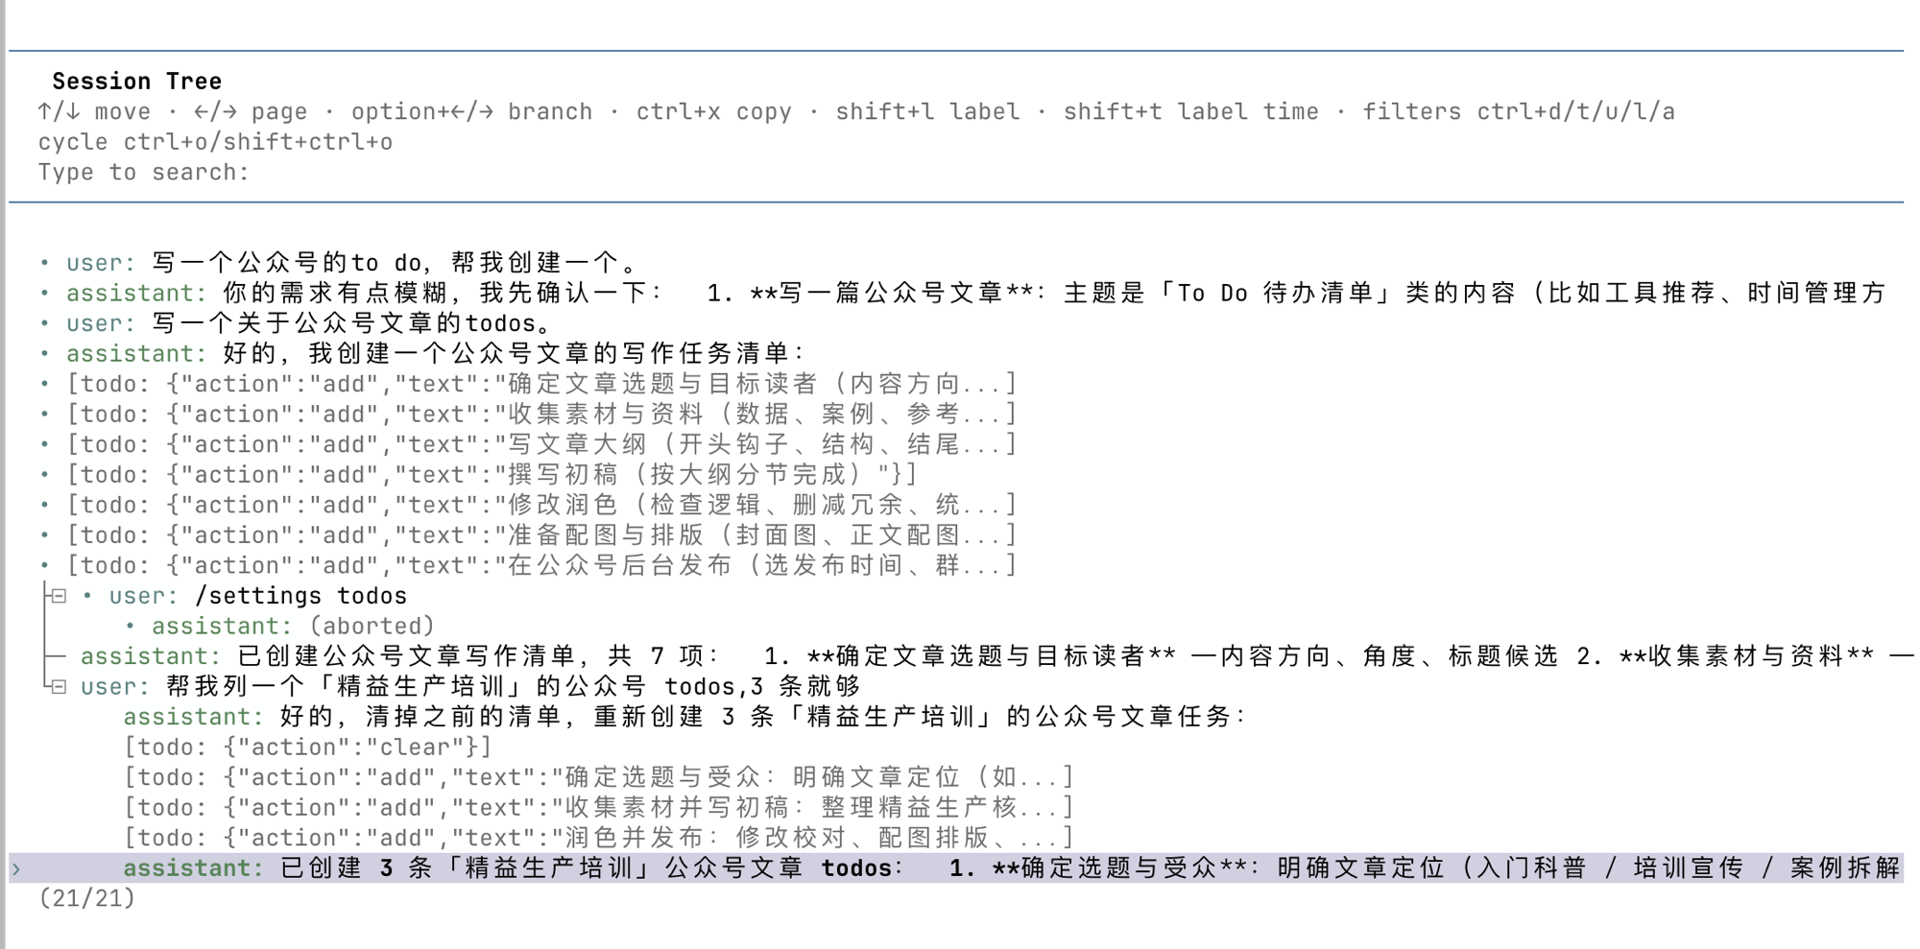1920x949 pixels.
Task: Select the todo "action":"clear" row
Action: 308,747
